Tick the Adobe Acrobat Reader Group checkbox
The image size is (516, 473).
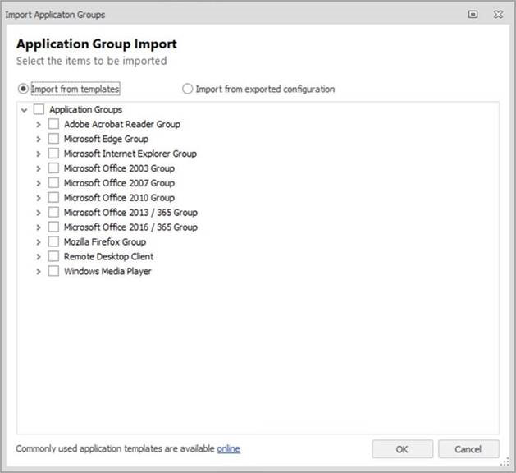point(53,124)
